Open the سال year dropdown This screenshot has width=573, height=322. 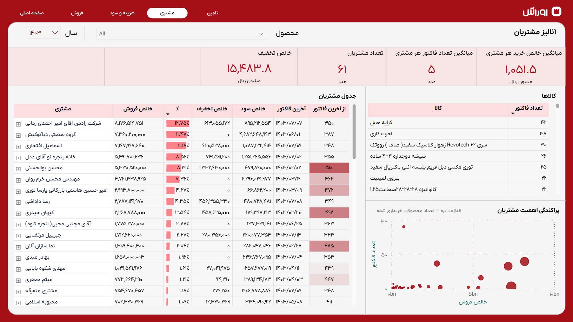(44, 33)
